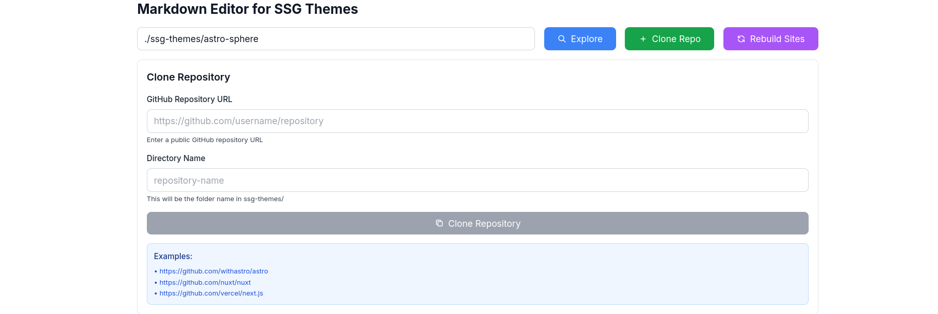The width and height of the screenshot is (938, 314).
Task: Pick the vercel/next.js example link
Action: point(211,293)
